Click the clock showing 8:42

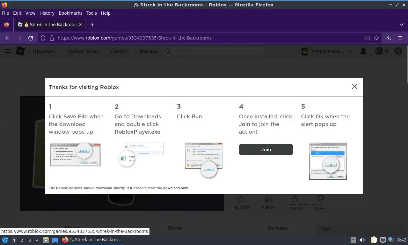402,240
